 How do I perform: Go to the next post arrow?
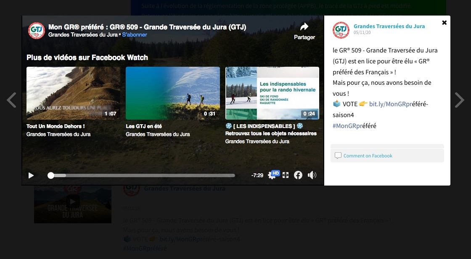click(x=459, y=100)
